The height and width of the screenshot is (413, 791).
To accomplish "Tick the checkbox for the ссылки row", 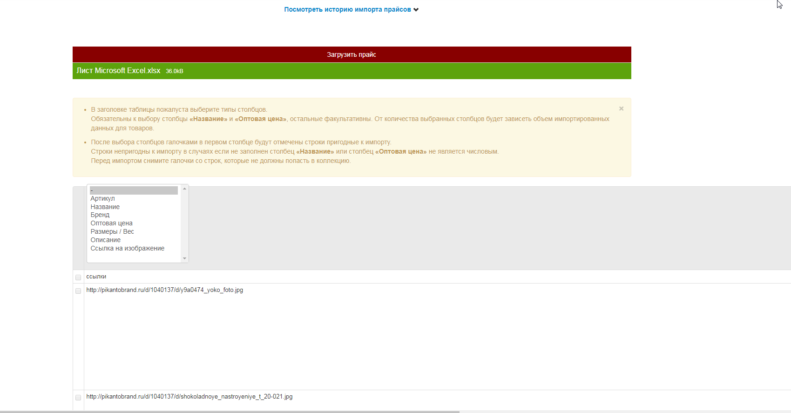I will tap(78, 277).
